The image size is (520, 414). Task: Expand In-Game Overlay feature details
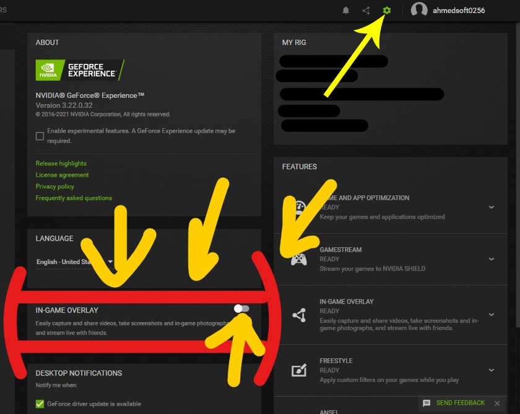click(x=492, y=314)
